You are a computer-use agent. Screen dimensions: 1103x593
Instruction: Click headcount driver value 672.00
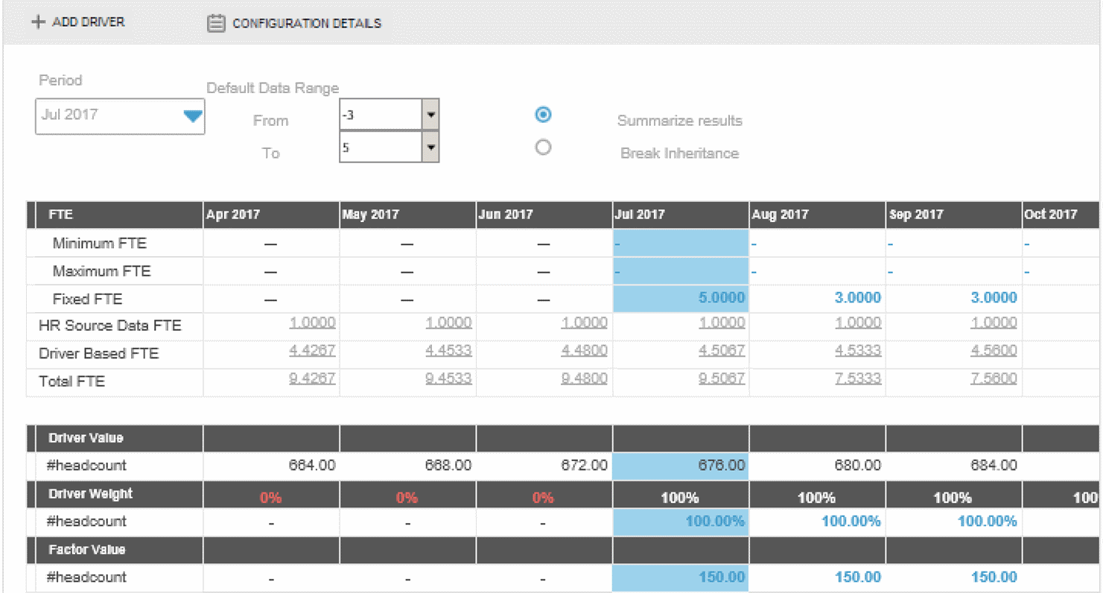[585, 466]
